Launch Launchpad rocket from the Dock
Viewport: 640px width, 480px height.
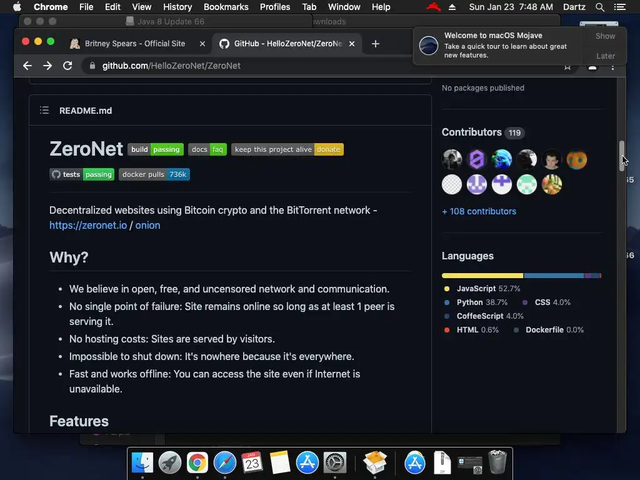pyautogui.click(x=170, y=463)
